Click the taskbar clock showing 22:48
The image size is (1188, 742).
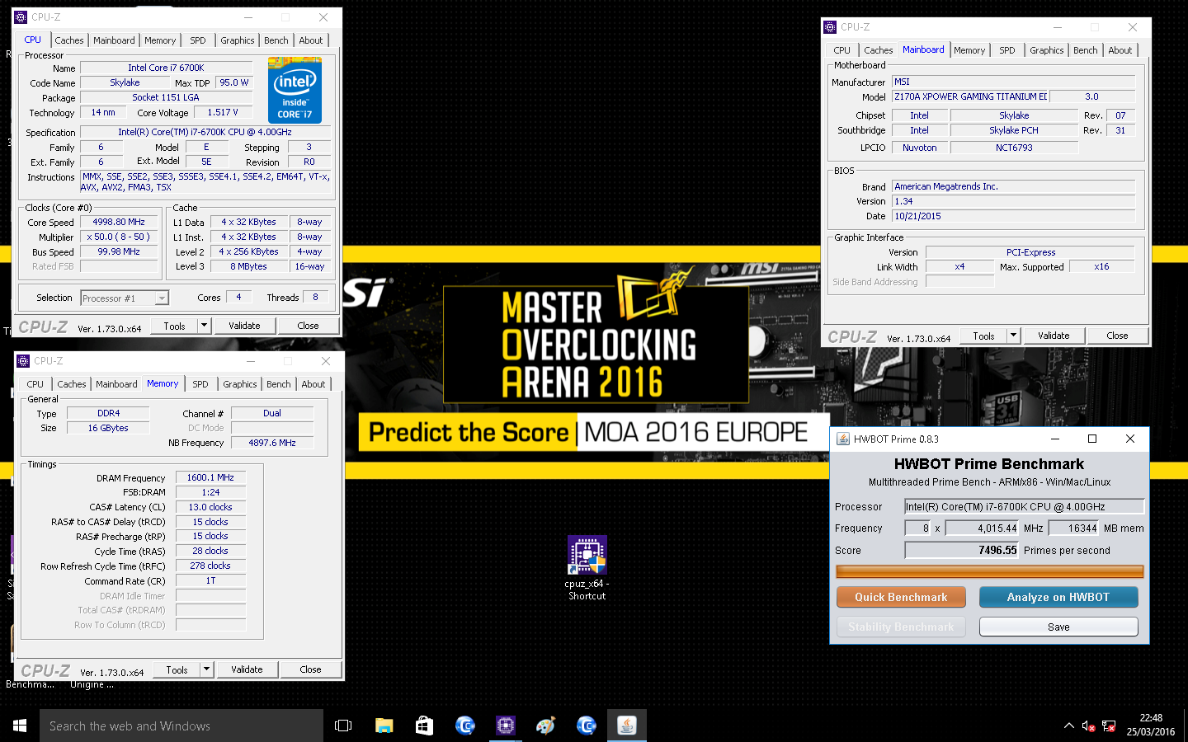coord(1151,725)
